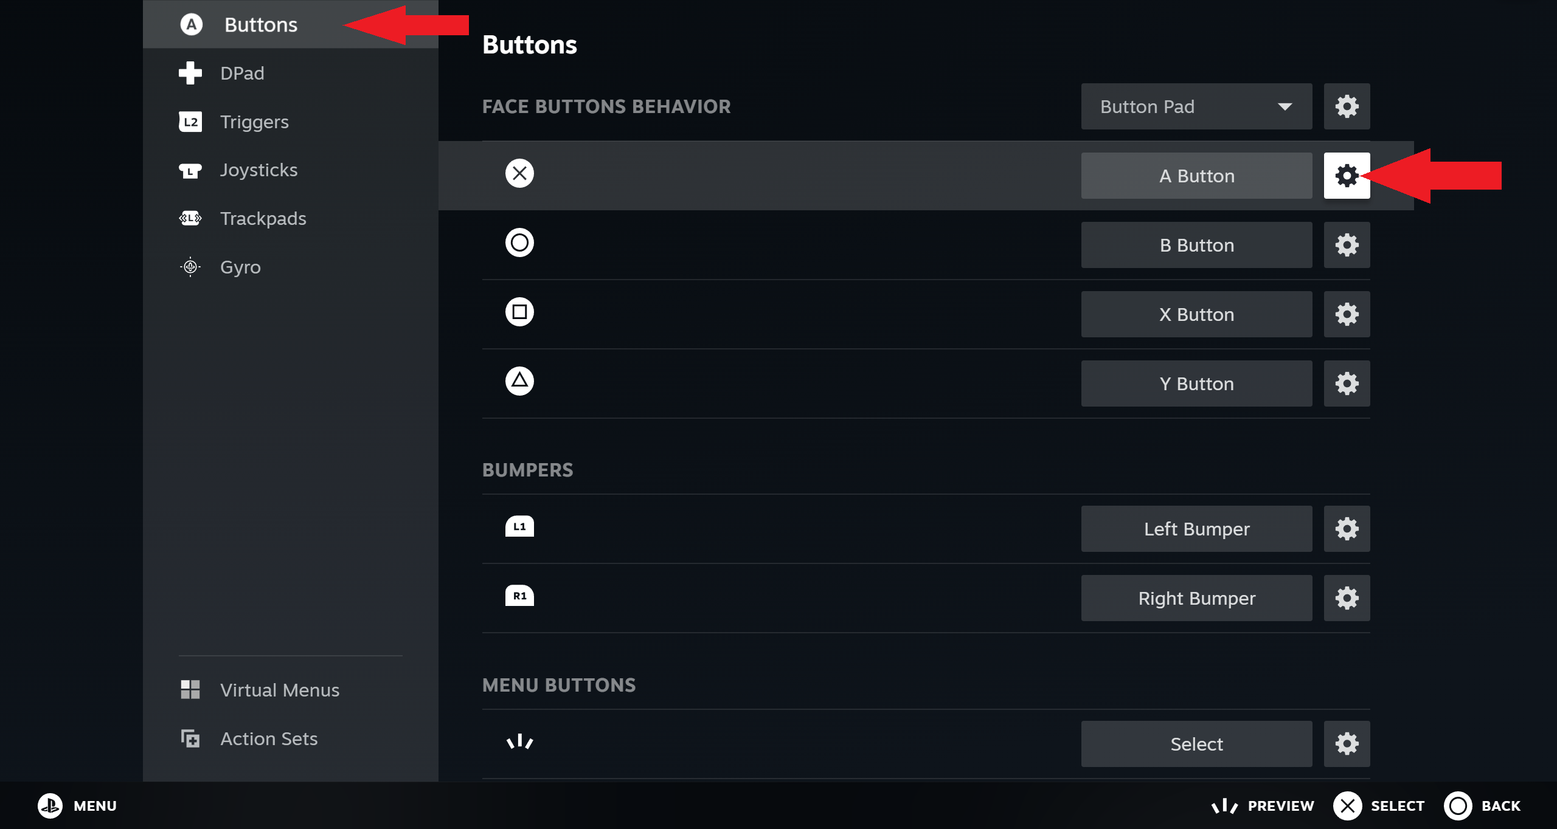Go to the Joysticks section
This screenshot has width=1557, height=829.
point(258,170)
